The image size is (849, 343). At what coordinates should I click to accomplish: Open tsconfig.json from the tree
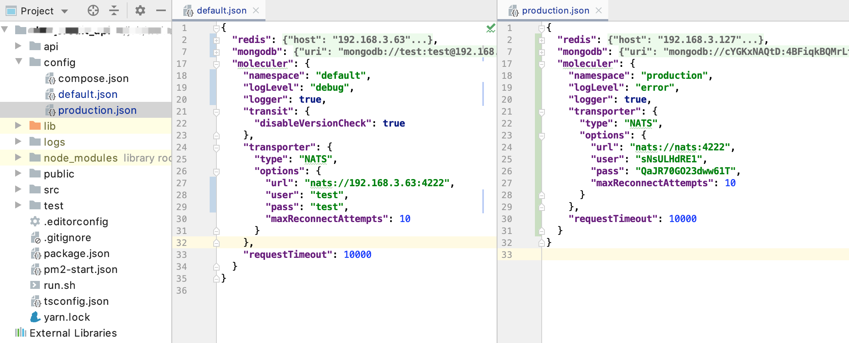(x=76, y=301)
